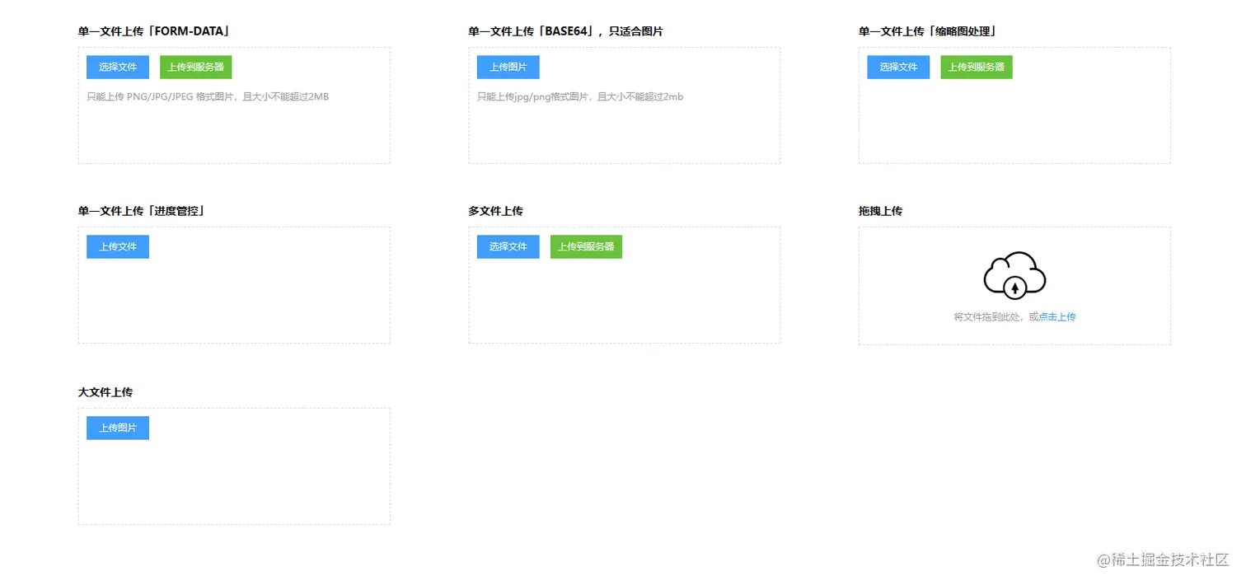Screen dimensions: 1246x585
Task: Click heading 单一文件上传「FORM-DATA」
Action: 154,31
